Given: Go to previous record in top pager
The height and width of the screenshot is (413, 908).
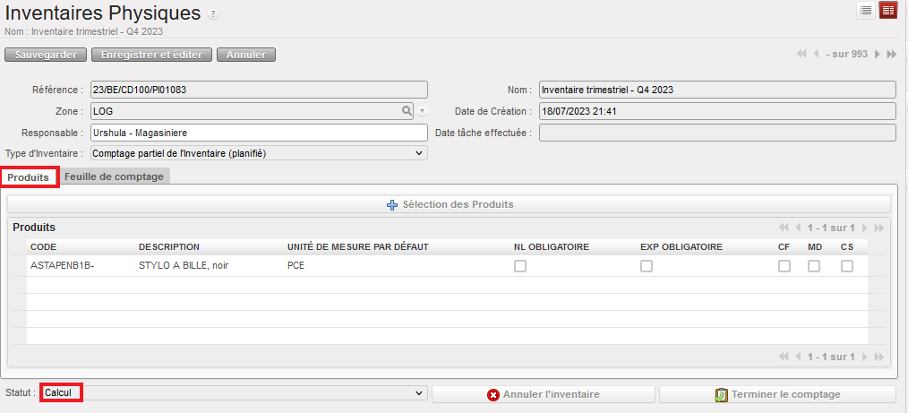Looking at the screenshot, I should [816, 55].
